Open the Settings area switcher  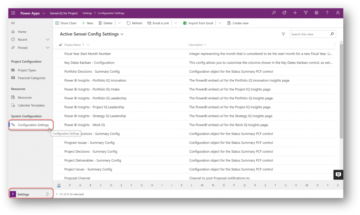click(x=31, y=194)
